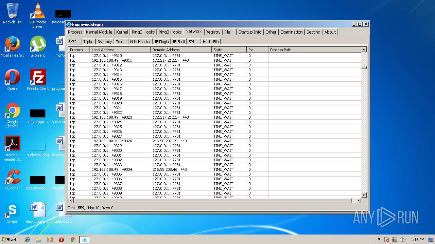Switch to the Registry tab

pos(213,32)
